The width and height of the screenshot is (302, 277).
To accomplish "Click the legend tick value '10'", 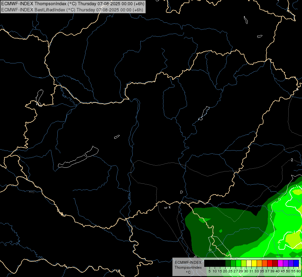I will pos(215,271).
